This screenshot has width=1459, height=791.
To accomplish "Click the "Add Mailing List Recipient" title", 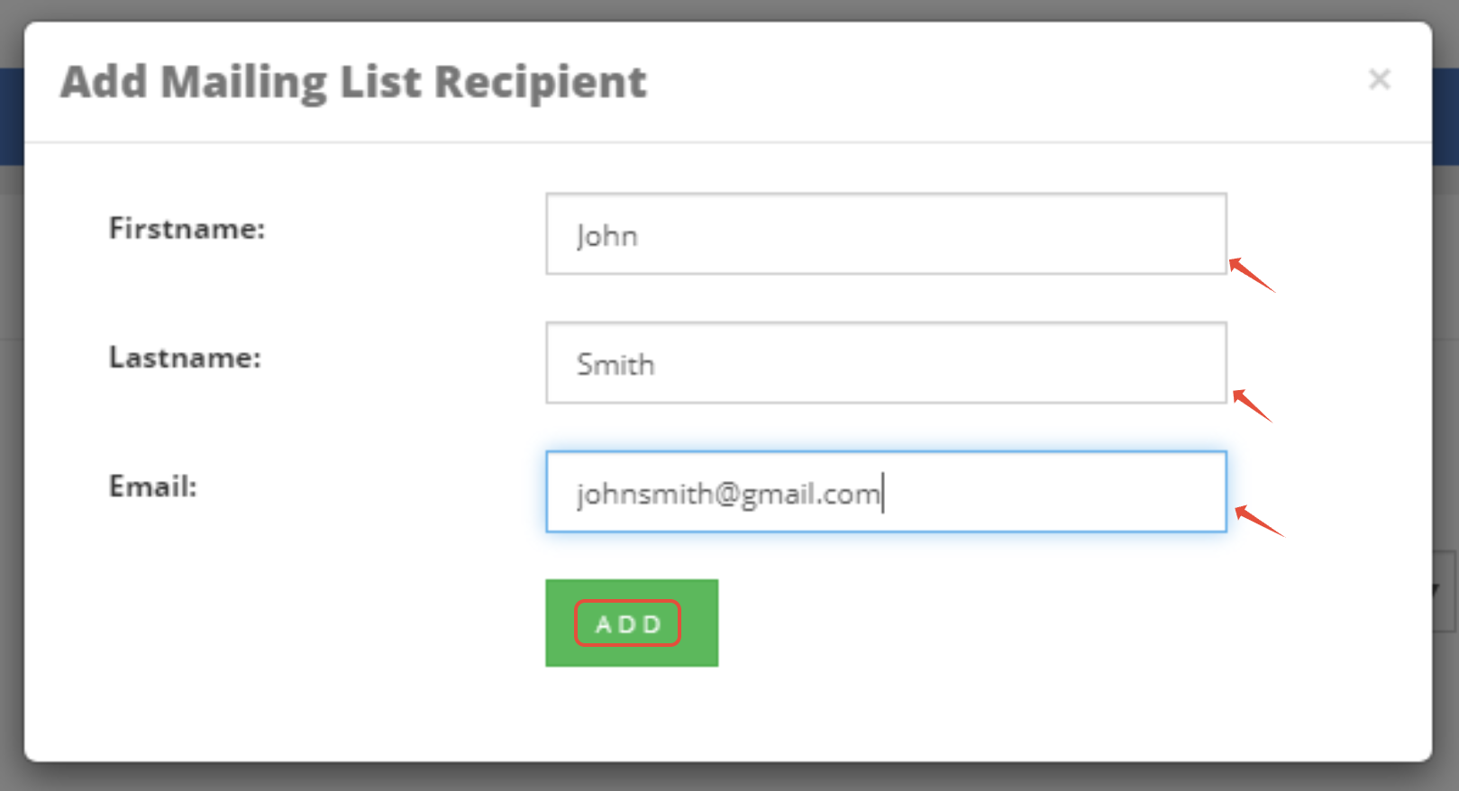I will point(352,82).
